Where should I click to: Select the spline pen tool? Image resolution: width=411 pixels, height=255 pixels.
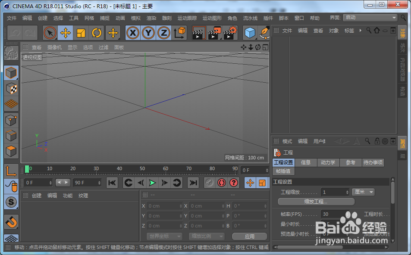point(264,33)
